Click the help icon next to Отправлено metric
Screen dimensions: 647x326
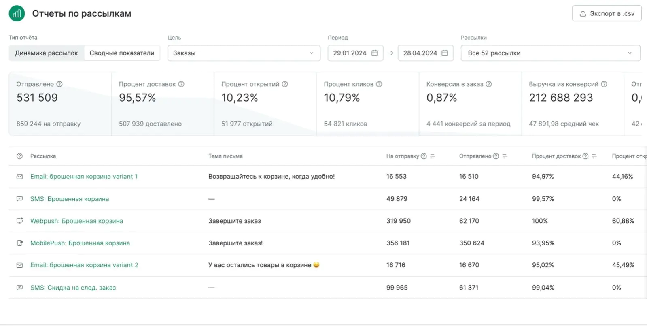pyautogui.click(x=59, y=84)
